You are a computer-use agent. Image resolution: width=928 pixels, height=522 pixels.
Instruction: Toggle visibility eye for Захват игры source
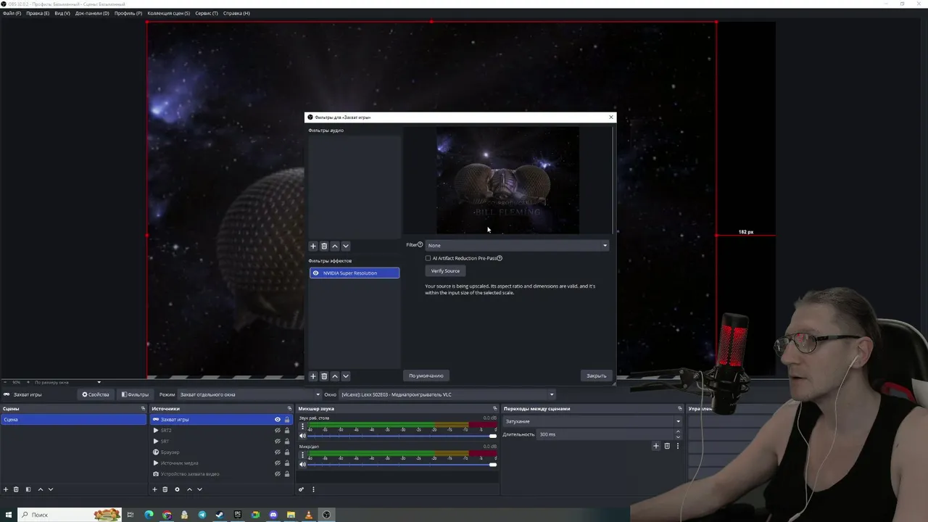[x=277, y=420]
